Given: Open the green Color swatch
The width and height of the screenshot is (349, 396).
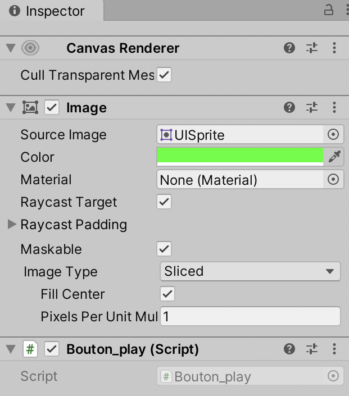Looking at the screenshot, I should click(240, 156).
